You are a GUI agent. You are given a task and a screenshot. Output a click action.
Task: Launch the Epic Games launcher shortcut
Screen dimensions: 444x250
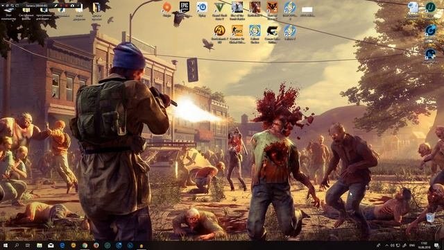coord(185,9)
